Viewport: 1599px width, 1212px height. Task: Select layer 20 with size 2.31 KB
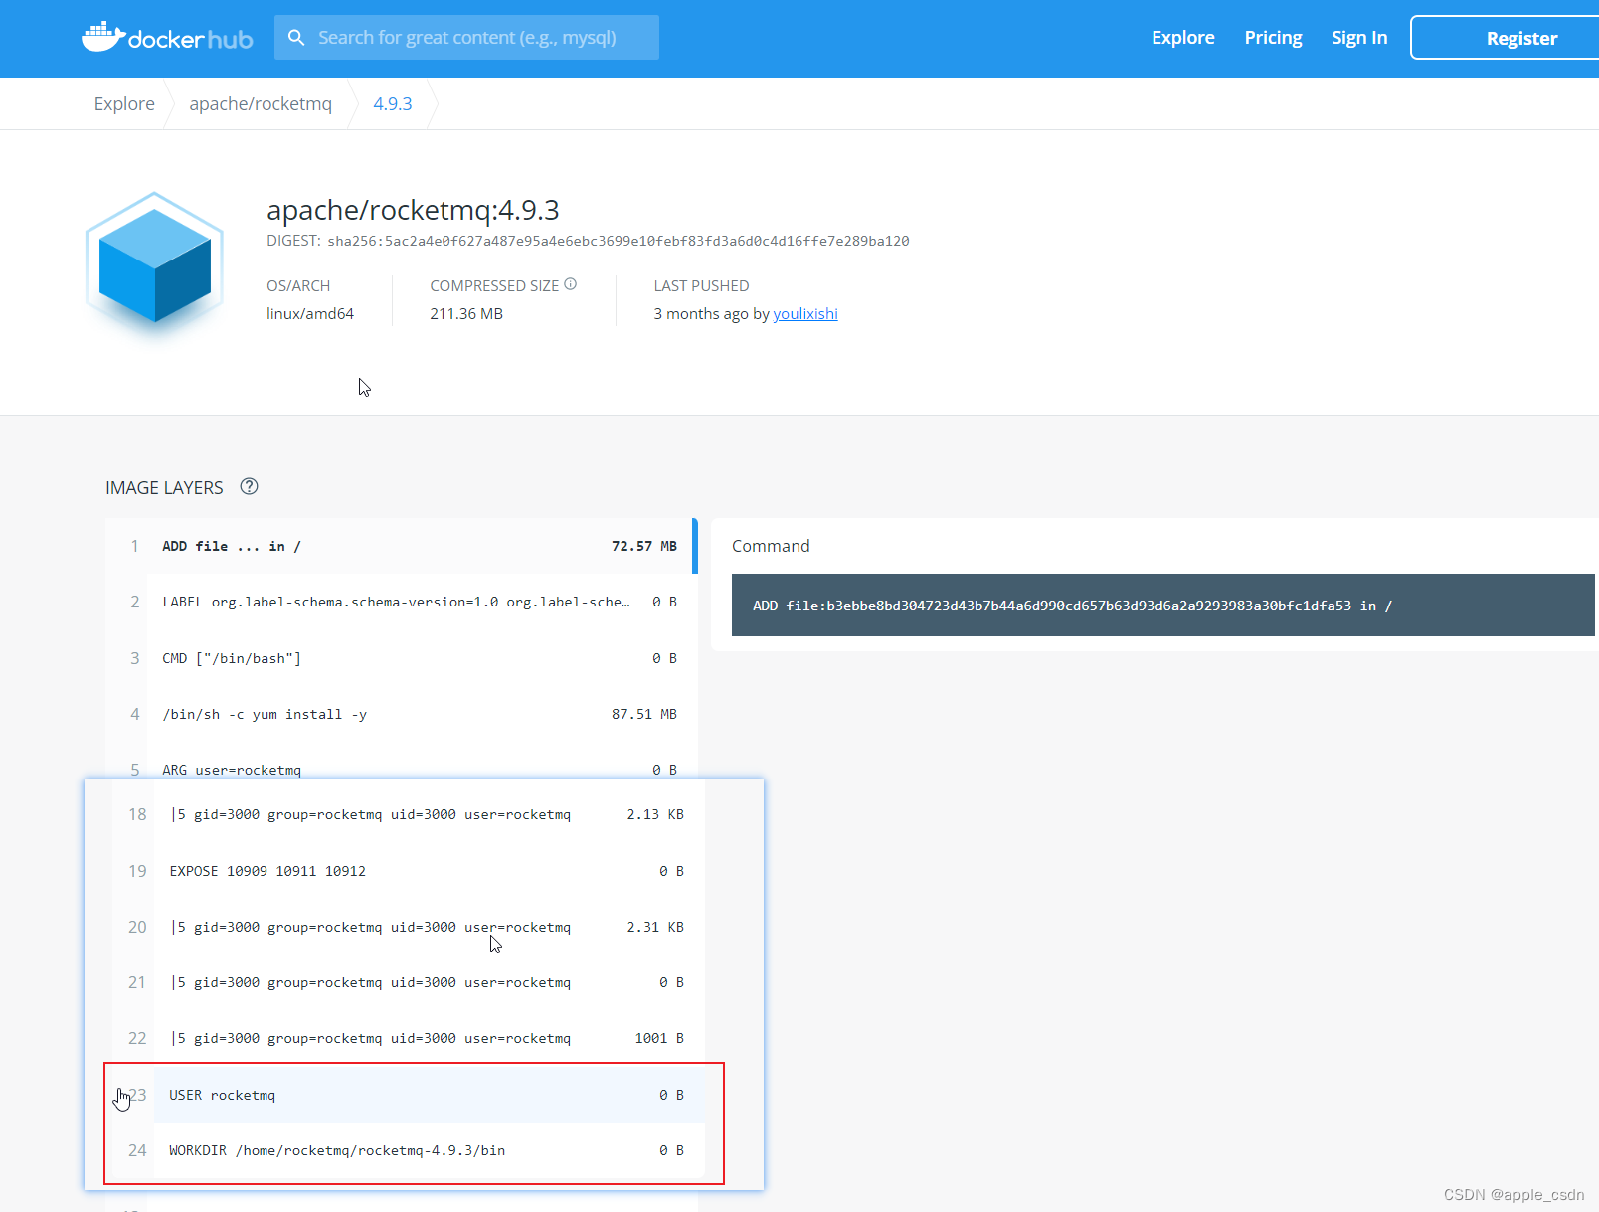409,927
